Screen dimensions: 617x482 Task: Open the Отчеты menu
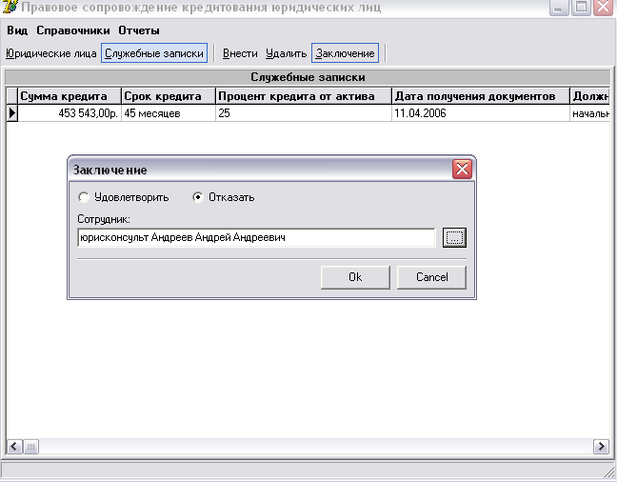(x=139, y=30)
